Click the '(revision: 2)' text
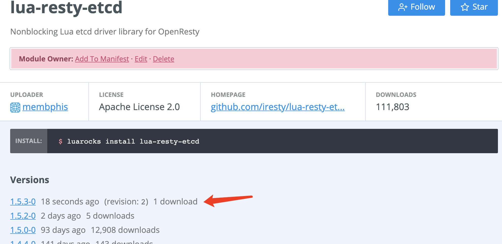502x244 pixels. [x=126, y=202]
